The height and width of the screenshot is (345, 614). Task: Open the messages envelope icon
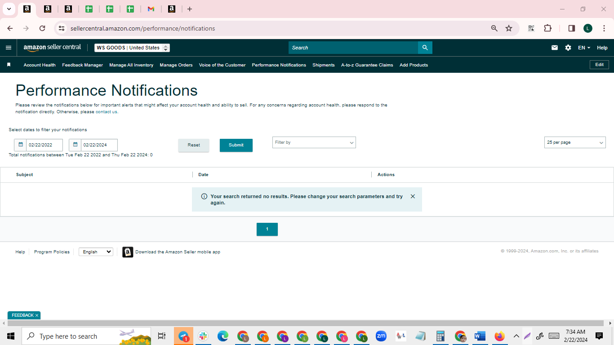[555, 48]
